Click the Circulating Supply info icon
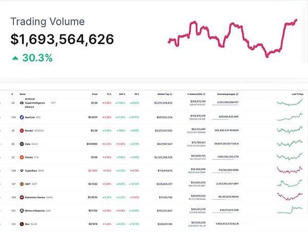Viewport: 308px width, 232px height. (237, 94)
